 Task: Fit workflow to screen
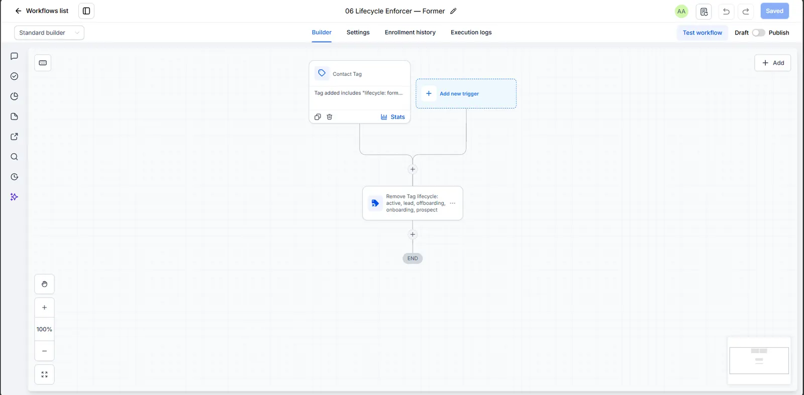(44, 374)
